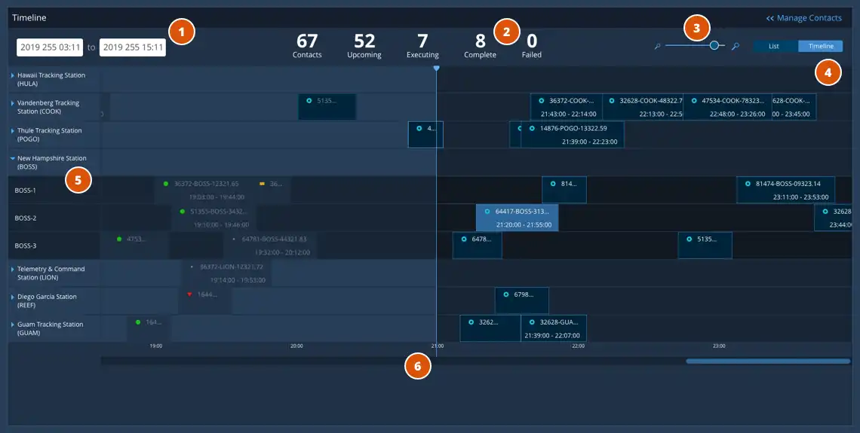Select contact 36372-LION-12321.72
Image resolution: width=860 pixels, height=433 pixels.
click(x=226, y=273)
